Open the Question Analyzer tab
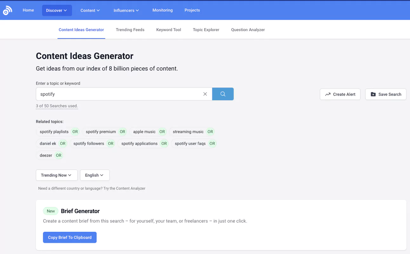 (248, 30)
